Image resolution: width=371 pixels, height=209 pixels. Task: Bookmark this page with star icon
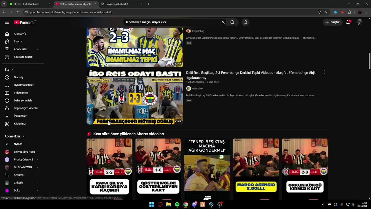[326, 12]
